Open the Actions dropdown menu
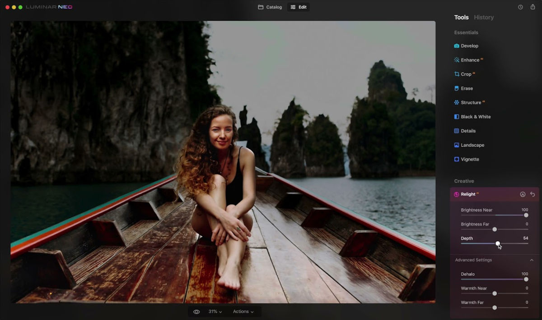Image resolution: width=542 pixels, height=320 pixels. (243, 311)
